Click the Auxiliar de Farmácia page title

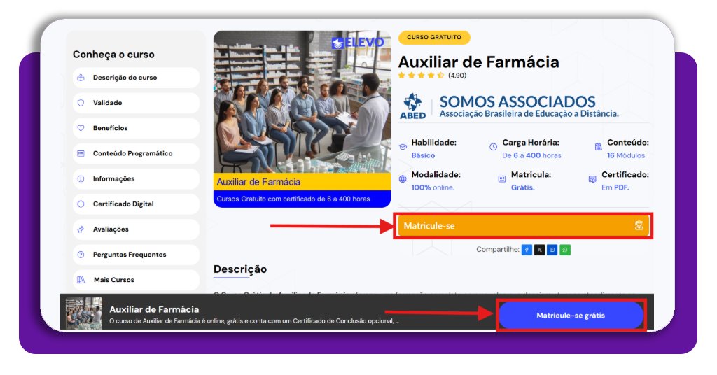coord(478,62)
